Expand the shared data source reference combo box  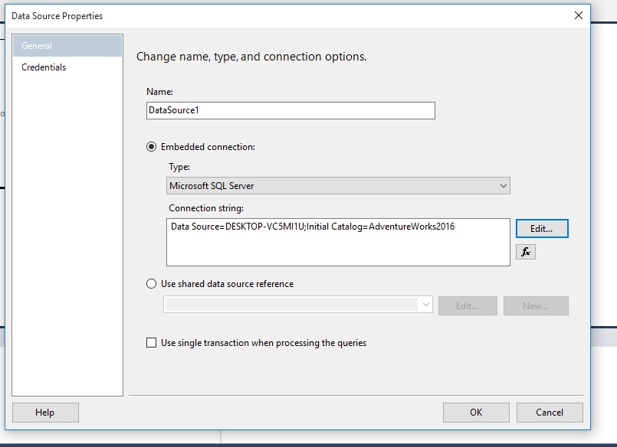pos(427,305)
